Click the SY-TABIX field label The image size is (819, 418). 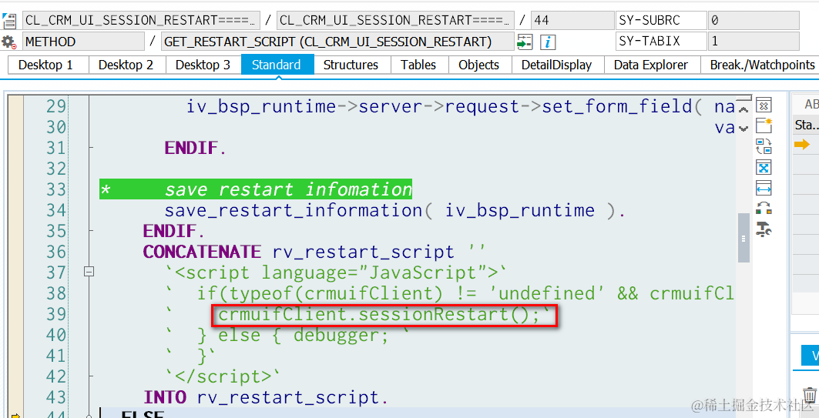(661, 42)
